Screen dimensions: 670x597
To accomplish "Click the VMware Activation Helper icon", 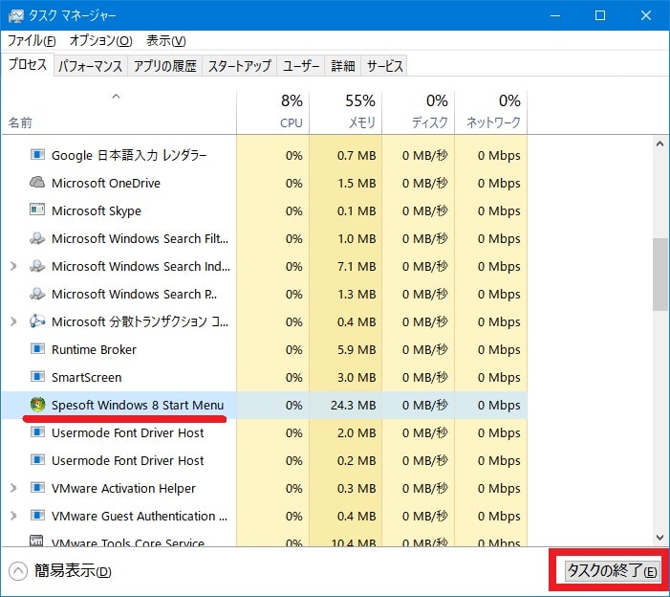I will (37, 488).
